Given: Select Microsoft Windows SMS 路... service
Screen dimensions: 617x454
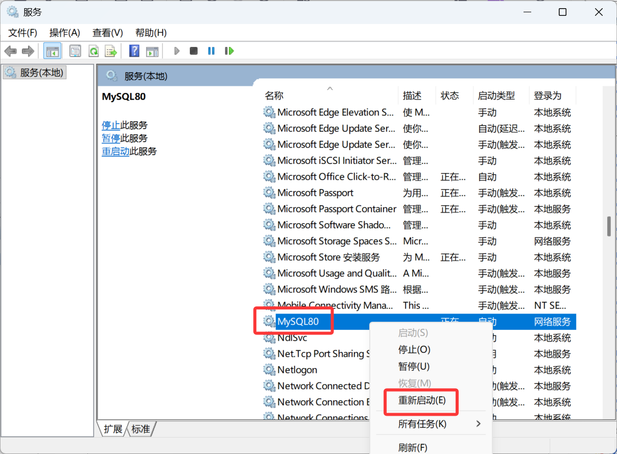Looking at the screenshot, I should [337, 289].
